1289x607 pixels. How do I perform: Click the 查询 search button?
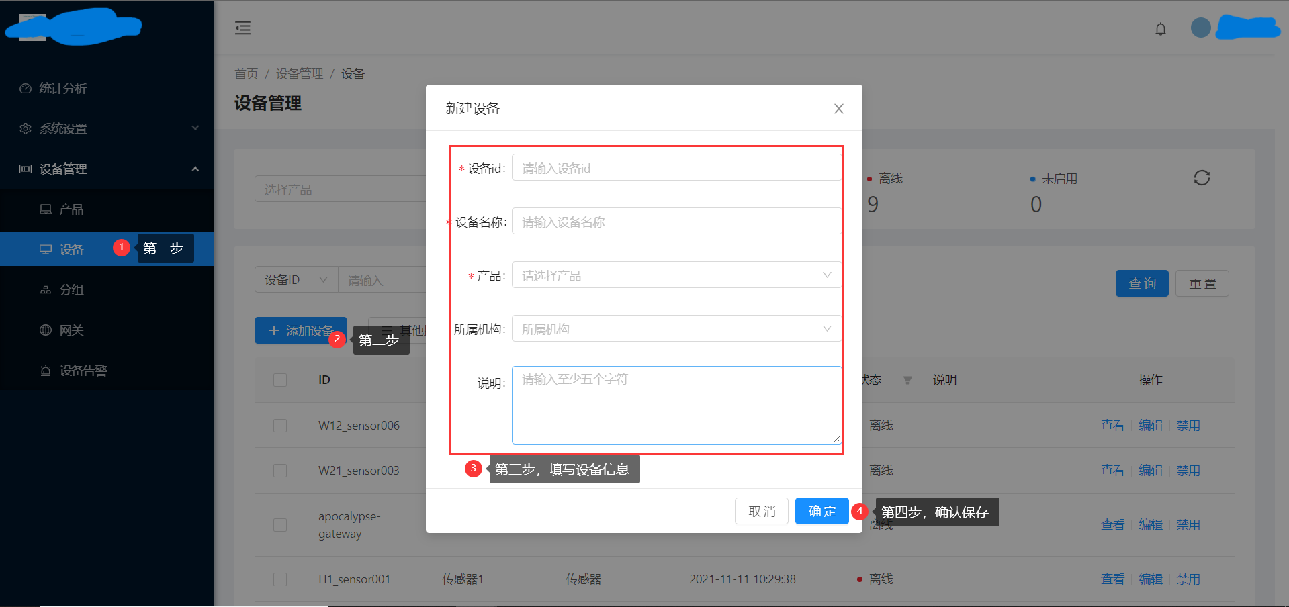(x=1142, y=283)
